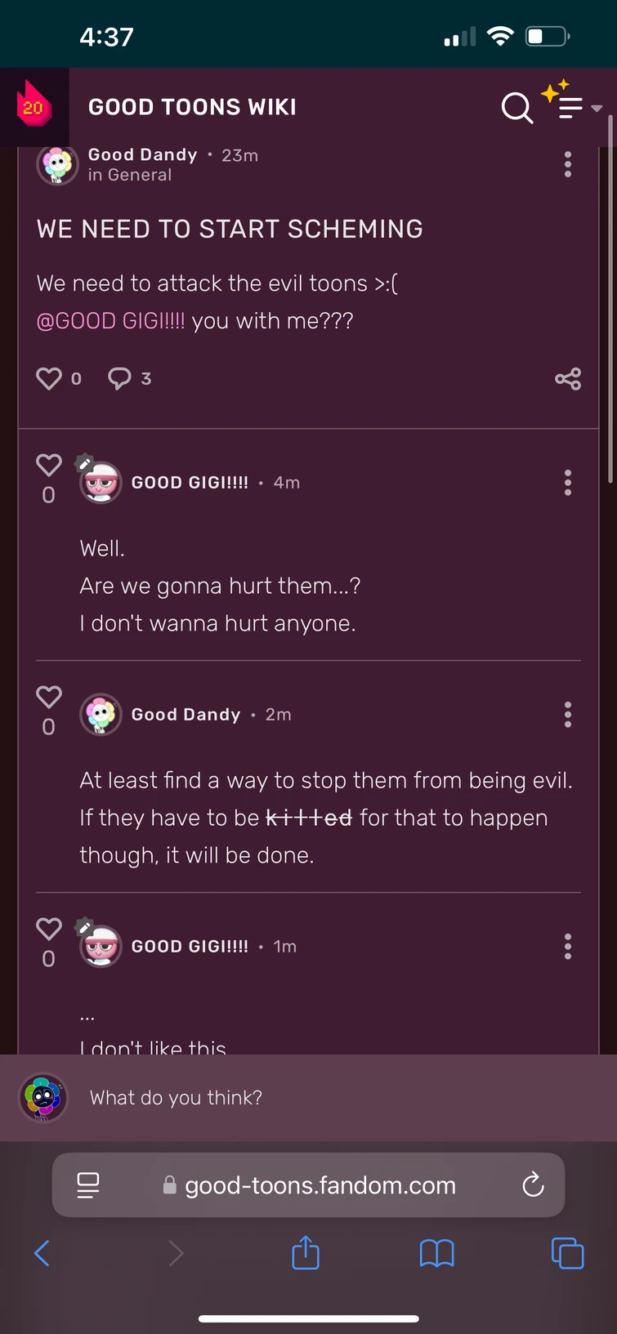Heart GOOD GIGI's first reply

point(49,465)
